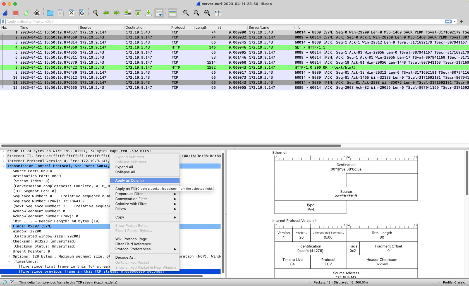
Task: Open Colorize with Filter submenu
Action: pyautogui.click(x=145, y=204)
